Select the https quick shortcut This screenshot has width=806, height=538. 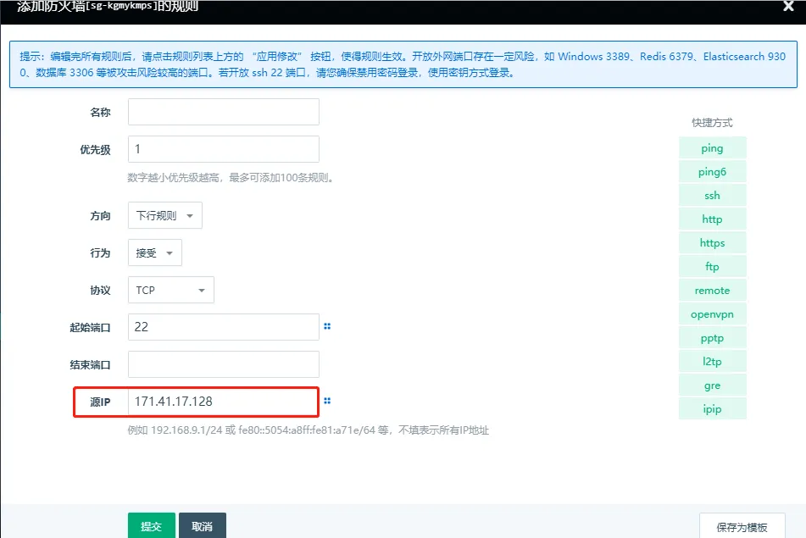pyautogui.click(x=712, y=242)
